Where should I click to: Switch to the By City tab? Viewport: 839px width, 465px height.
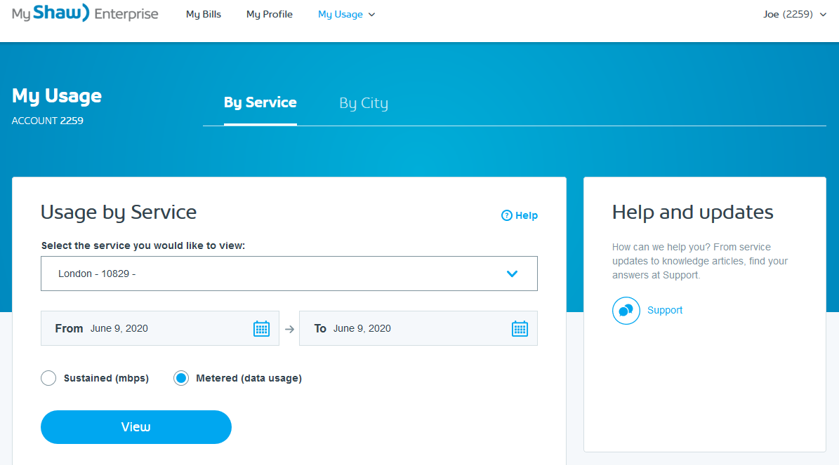364,102
